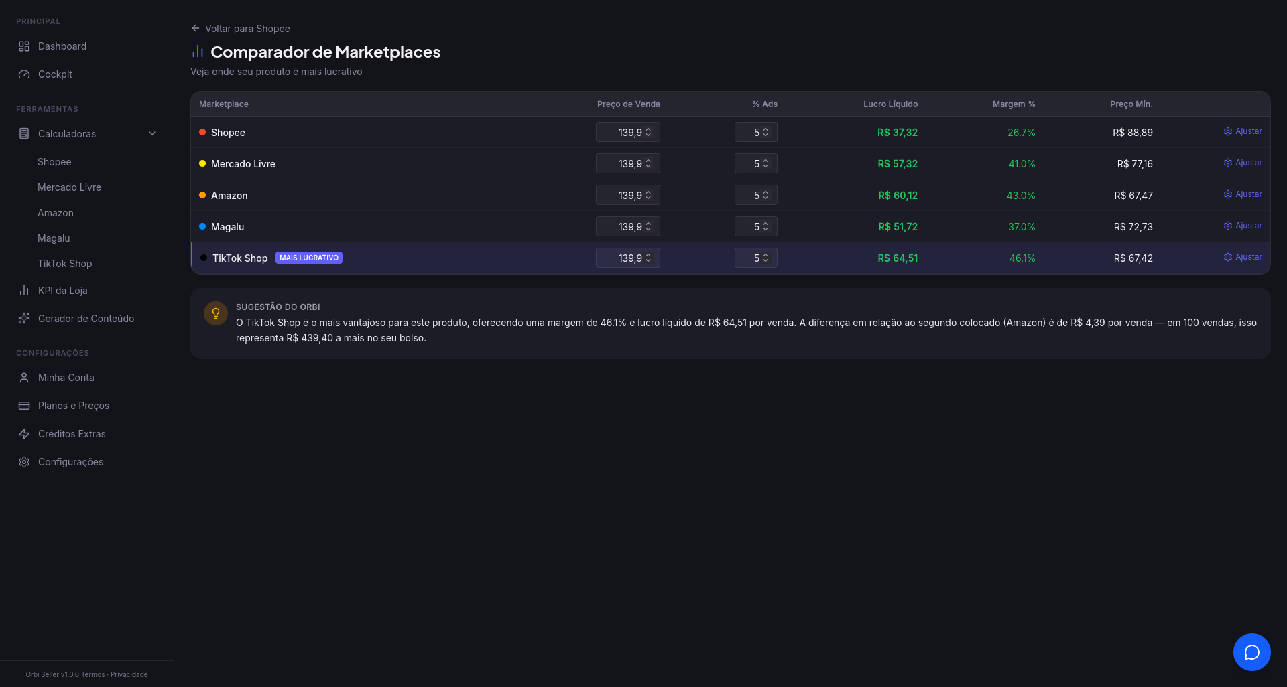Open the Termos link in footer

tap(93, 674)
